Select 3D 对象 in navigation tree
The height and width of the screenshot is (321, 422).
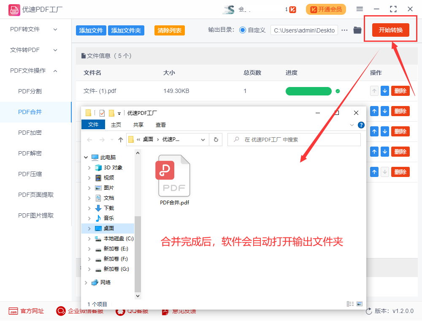pyautogui.click(x=113, y=168)
